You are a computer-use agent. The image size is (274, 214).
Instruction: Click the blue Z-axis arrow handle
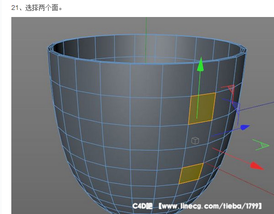click(245, 128)
